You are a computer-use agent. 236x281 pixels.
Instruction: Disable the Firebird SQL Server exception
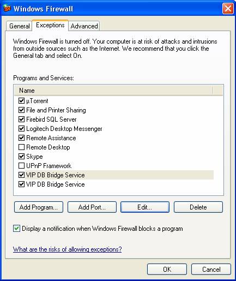click(x=21, y=119)
